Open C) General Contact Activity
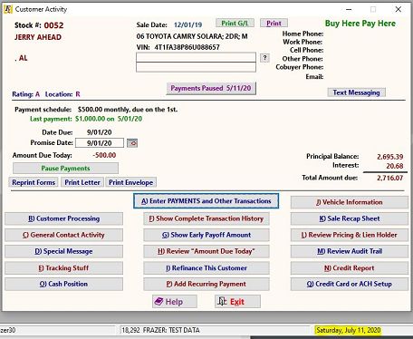413x339 pixels. 63,235
